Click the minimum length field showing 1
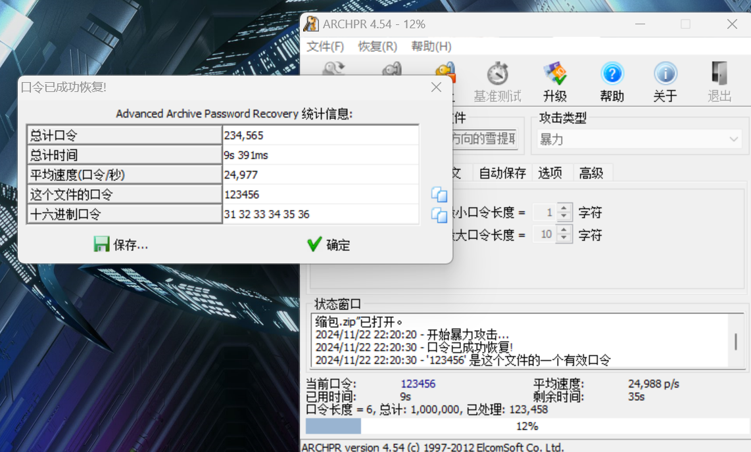Viewport: 751px width, 452px height. [x=545, y=212]
